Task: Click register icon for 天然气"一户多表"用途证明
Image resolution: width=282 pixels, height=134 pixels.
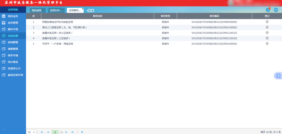Action: pyautogui.click(x=267, y=44)
